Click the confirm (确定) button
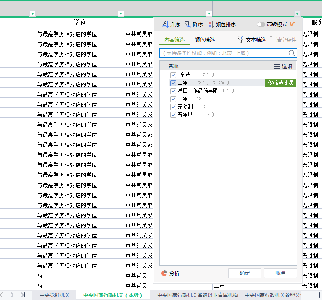Viewport: 322px width, 300px height. point(245,273)
